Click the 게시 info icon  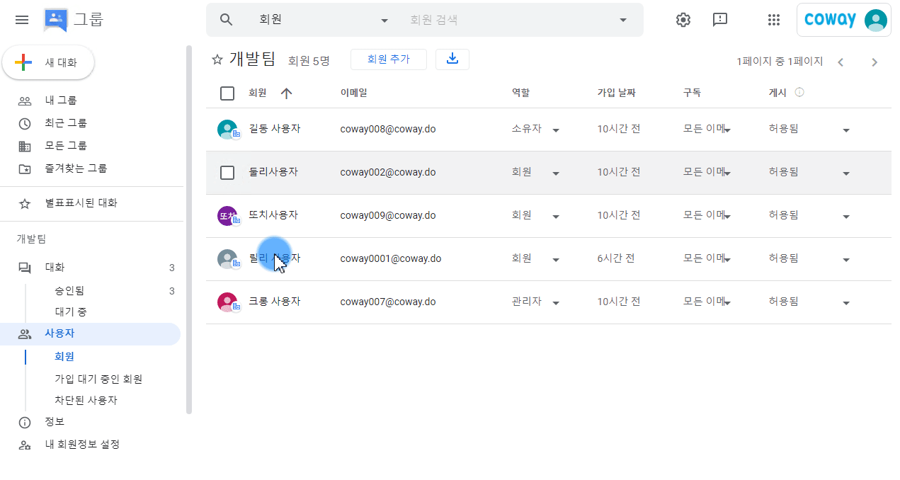(x=799, y=92)
